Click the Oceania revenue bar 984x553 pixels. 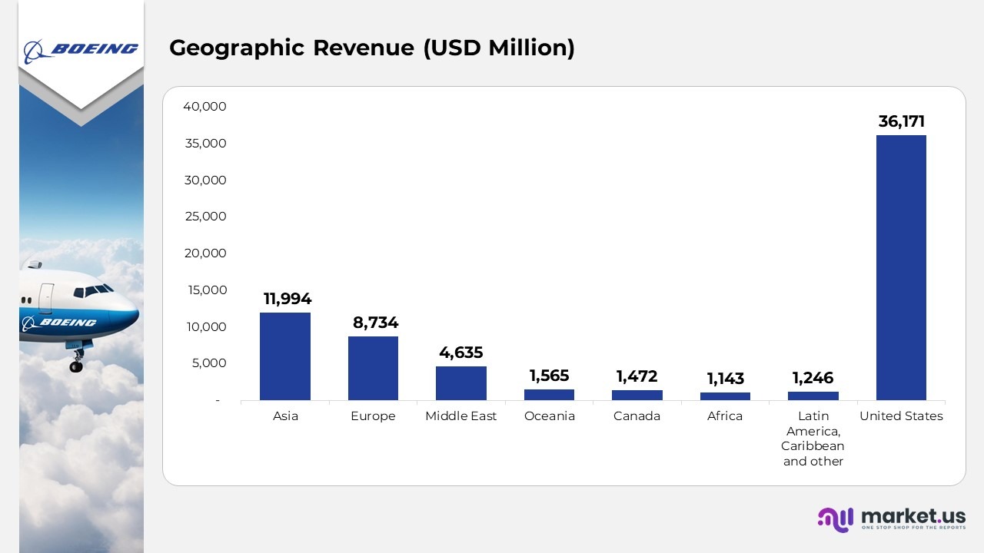549,395
